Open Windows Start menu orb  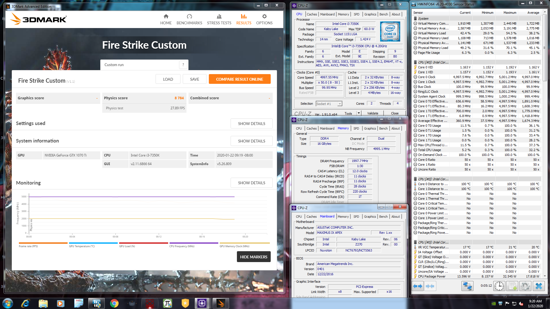[x=7, y=303]
